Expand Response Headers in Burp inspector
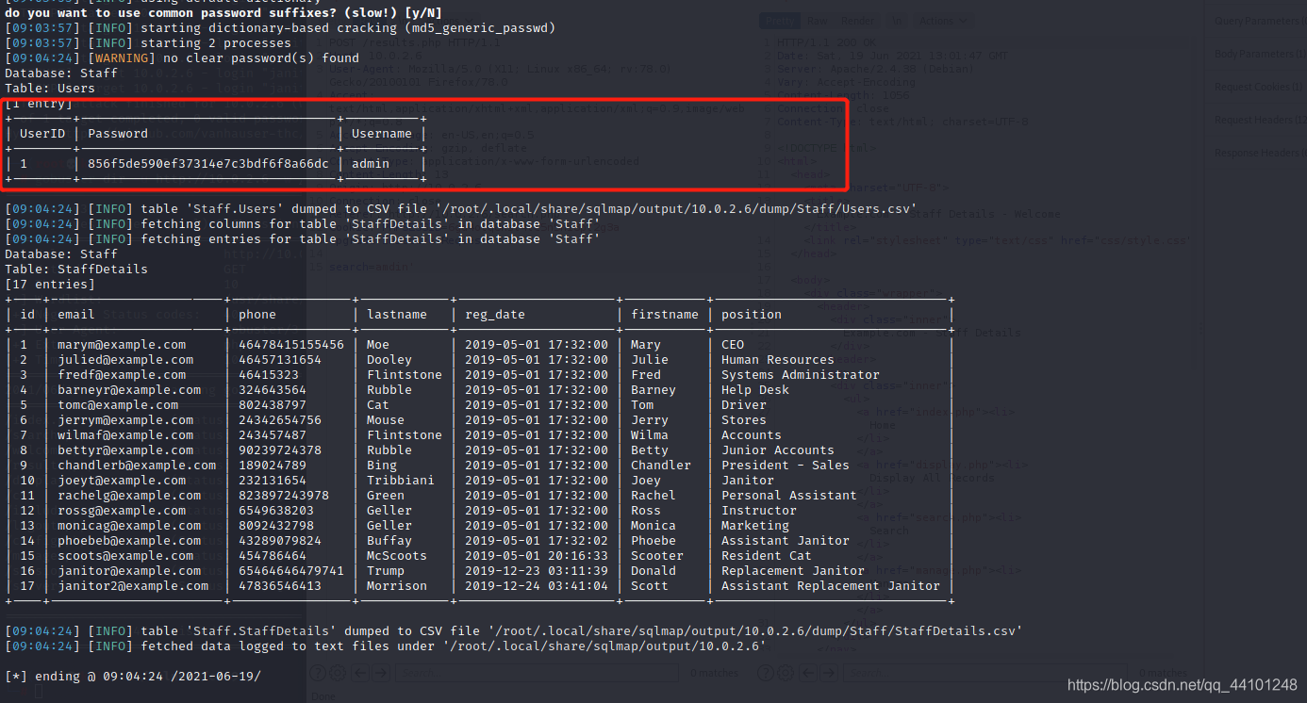Viewport: 1307px width, 703px height. 1261,153
